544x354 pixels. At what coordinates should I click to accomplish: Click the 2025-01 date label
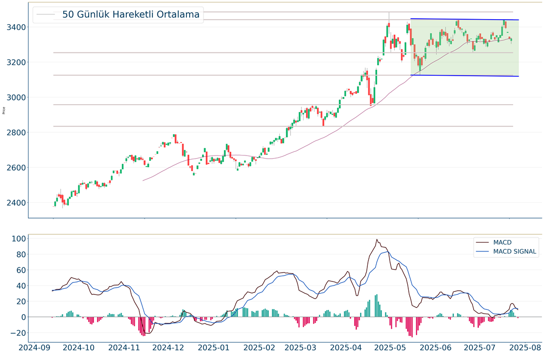(213, 347)
